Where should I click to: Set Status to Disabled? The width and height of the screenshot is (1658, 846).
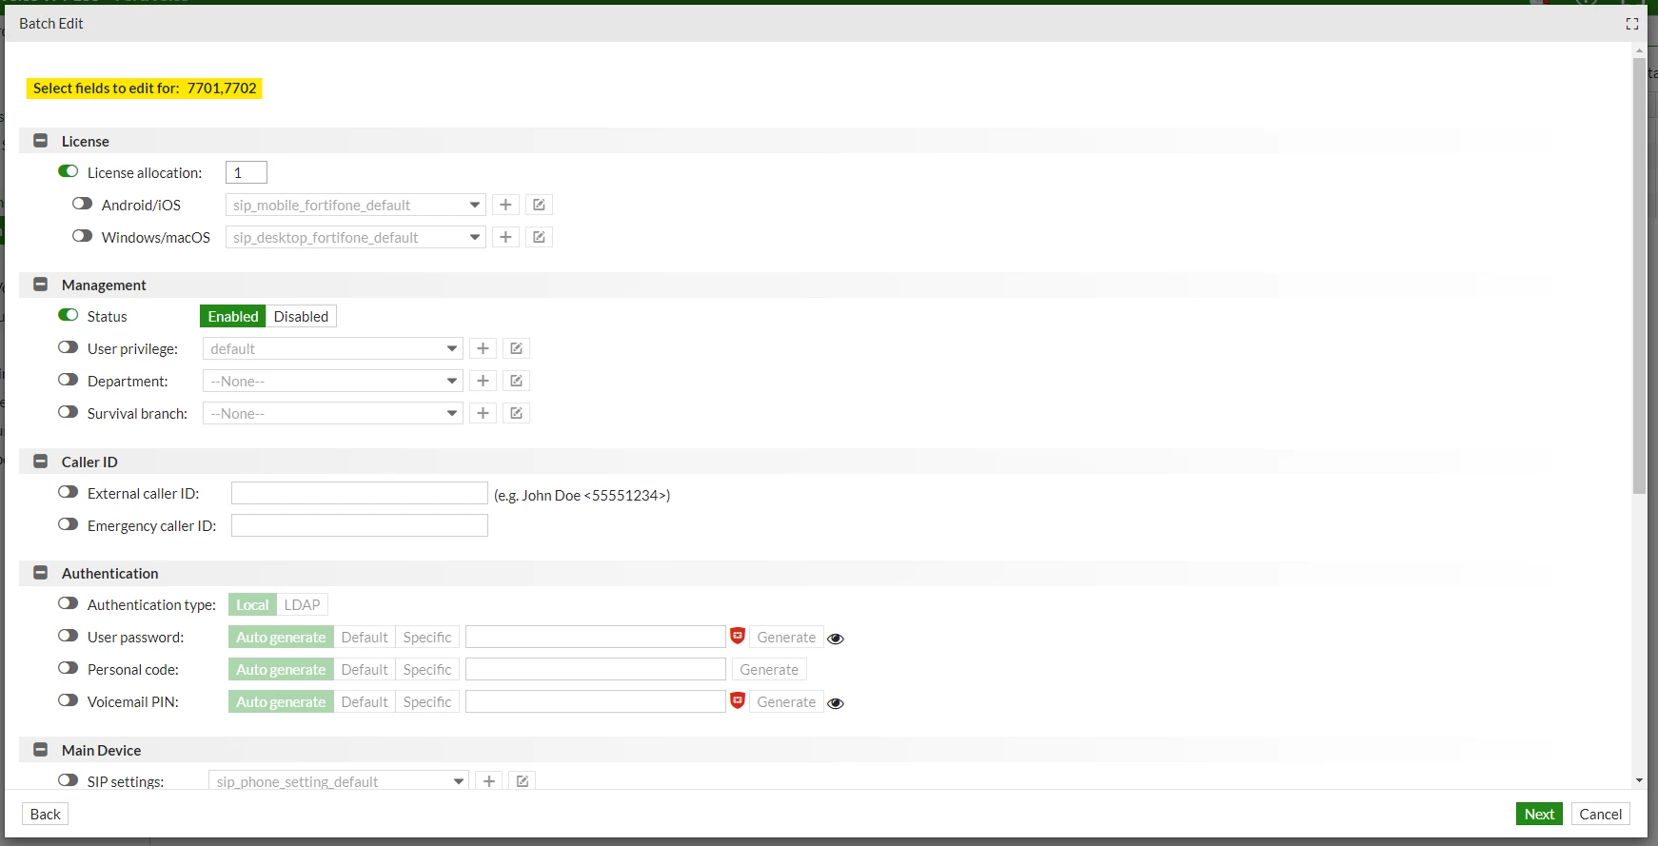[x=301, y=316]
